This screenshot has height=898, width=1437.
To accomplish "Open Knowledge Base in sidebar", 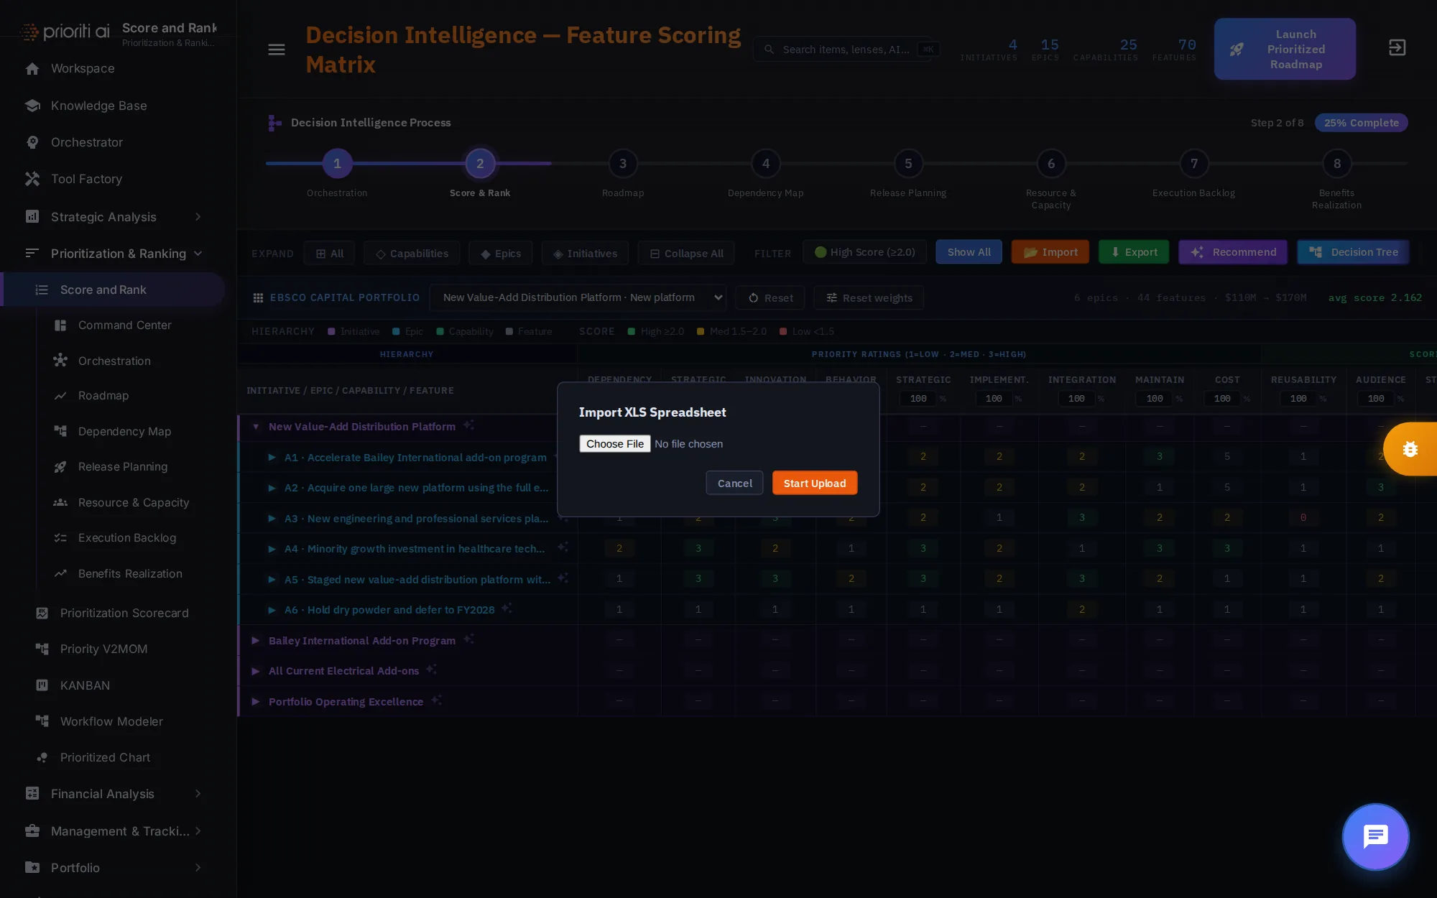I will pos(98,106).
